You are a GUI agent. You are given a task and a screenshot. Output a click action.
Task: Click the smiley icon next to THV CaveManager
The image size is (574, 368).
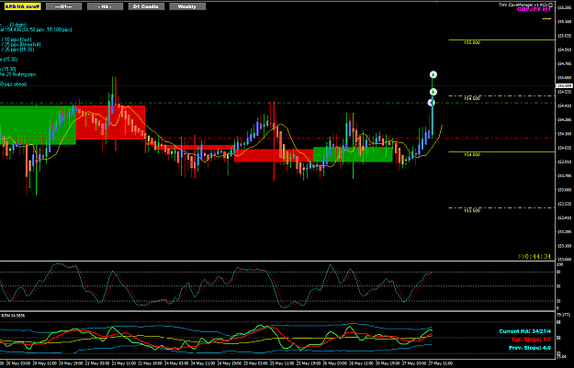pyautogui.click(x=551, y=5)
